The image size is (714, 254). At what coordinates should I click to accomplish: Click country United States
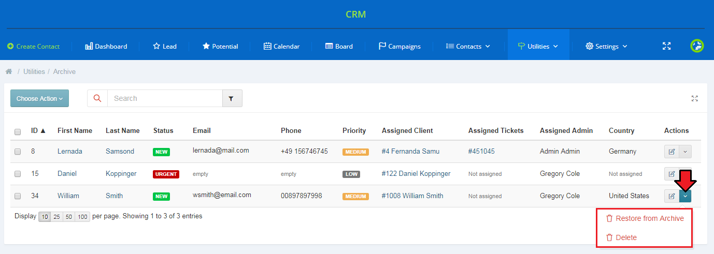click(629, 196)
